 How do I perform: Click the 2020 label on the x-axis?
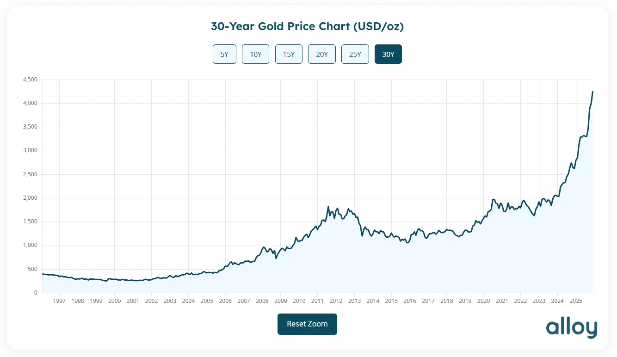(x=483, y=301)
